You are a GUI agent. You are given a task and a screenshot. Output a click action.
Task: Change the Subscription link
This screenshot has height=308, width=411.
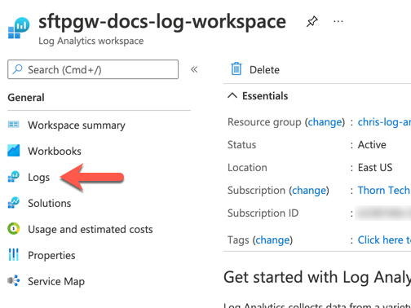[309, 191]
